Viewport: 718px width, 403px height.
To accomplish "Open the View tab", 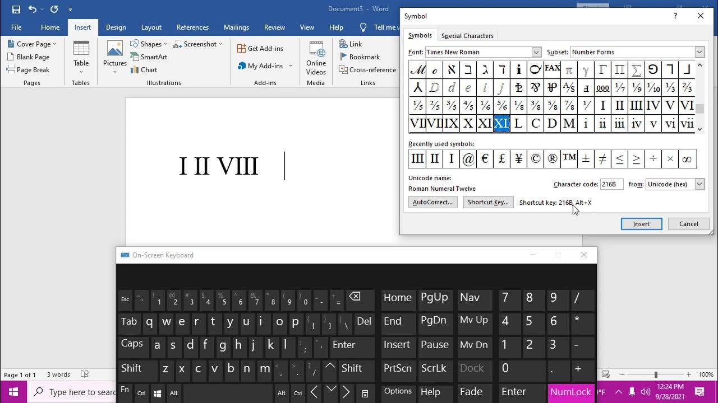I will 307,27.
